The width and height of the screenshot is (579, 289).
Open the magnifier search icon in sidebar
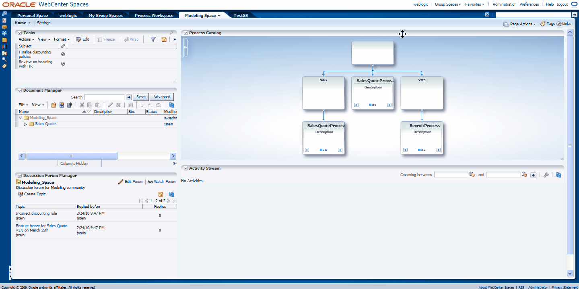click(4, 59)
